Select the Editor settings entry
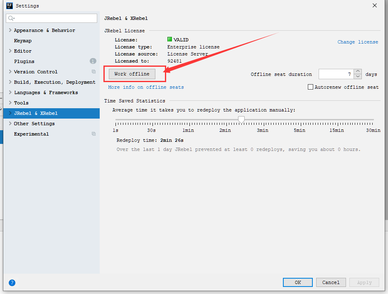The width and height of the screenshot is (388, 294). 23,51
